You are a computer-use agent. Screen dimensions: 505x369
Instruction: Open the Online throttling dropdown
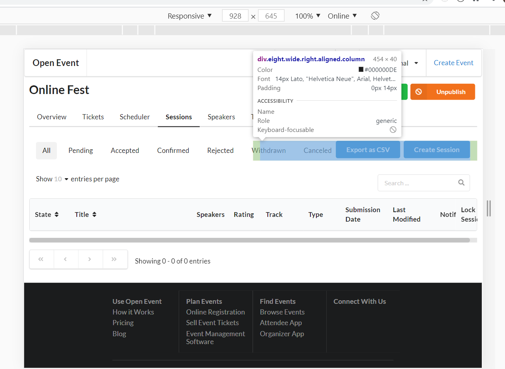click(342, 16)
